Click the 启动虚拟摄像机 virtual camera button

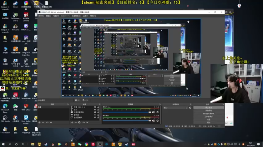(x=209, y=113)
